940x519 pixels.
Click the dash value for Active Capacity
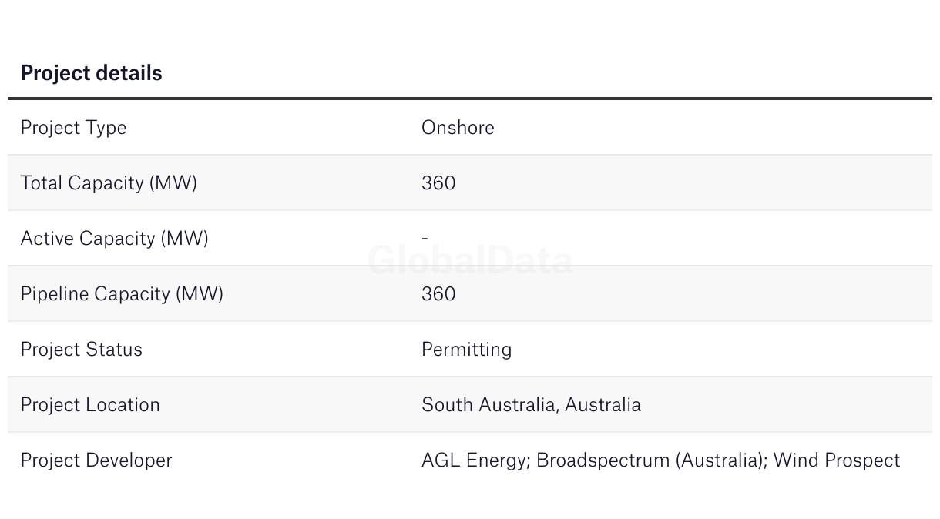425,239
